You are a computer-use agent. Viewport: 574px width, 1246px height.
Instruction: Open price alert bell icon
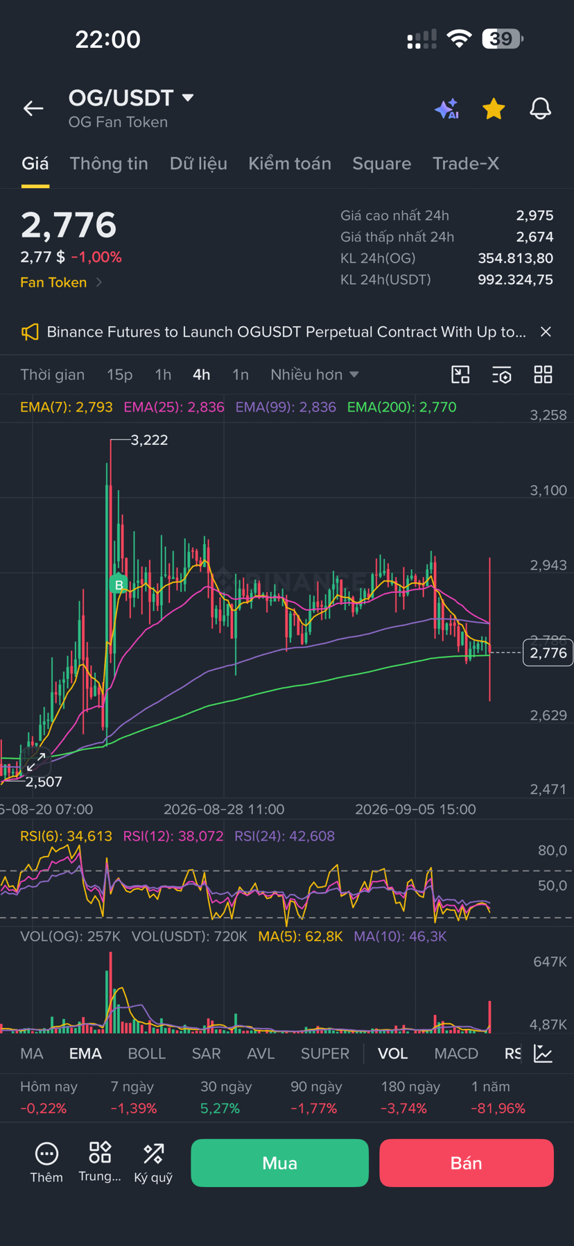pos(541,109)
